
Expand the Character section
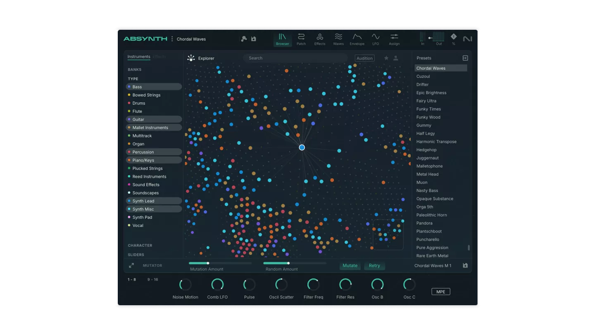pos(140,245)
